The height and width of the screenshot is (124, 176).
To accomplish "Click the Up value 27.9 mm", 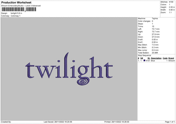I will pos(155,34).
